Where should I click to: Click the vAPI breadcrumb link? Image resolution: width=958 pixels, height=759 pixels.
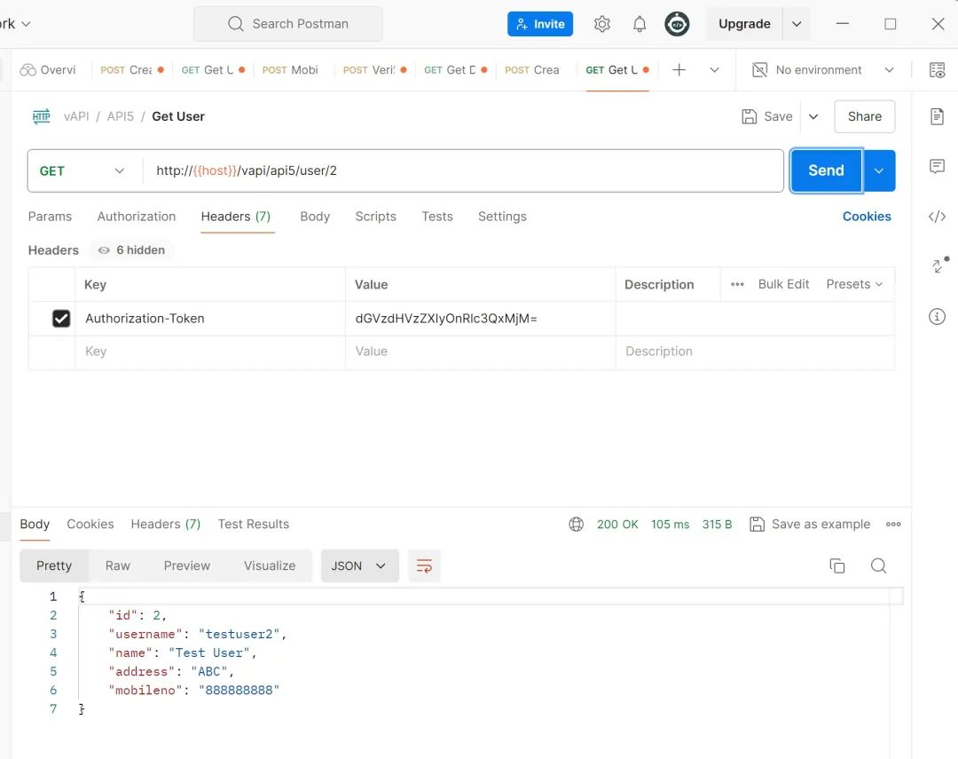(x=76, y=116)
